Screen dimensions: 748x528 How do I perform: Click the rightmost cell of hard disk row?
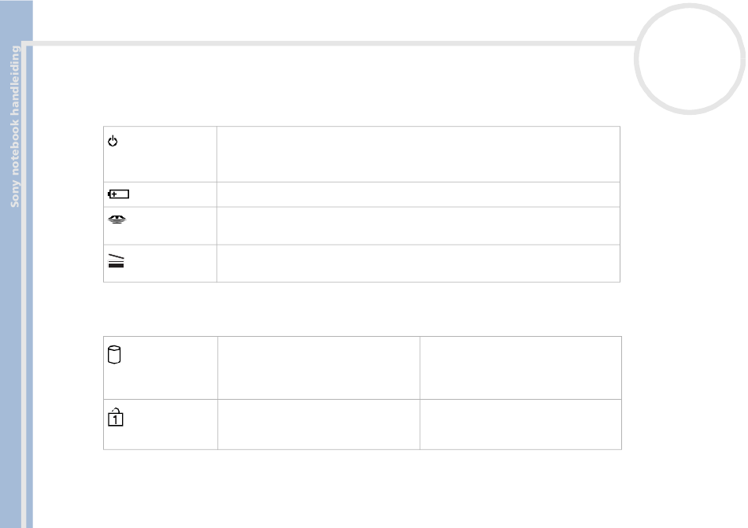point(520,368)
